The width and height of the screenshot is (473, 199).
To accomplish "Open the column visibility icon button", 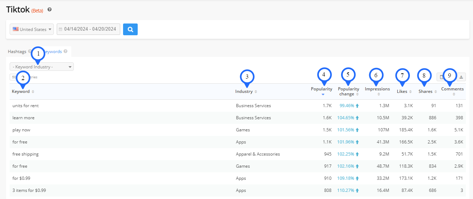I will (442, 77).
